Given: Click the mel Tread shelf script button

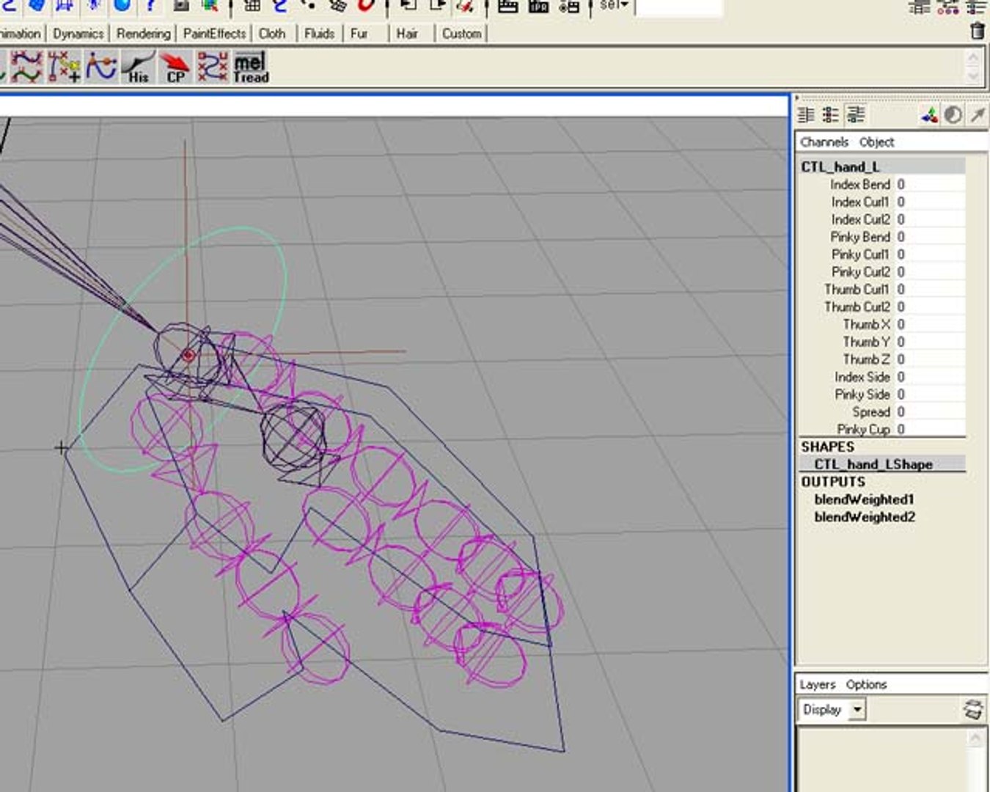Looking at the screenshot, I should pyautogui.click(x=251, y=67).
